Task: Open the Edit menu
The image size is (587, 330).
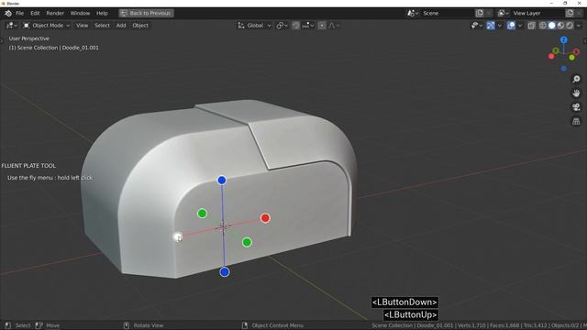Action: (35, 13)
